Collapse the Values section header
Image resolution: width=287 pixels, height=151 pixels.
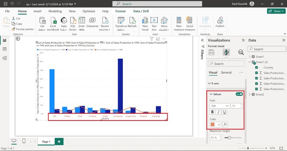215,94
